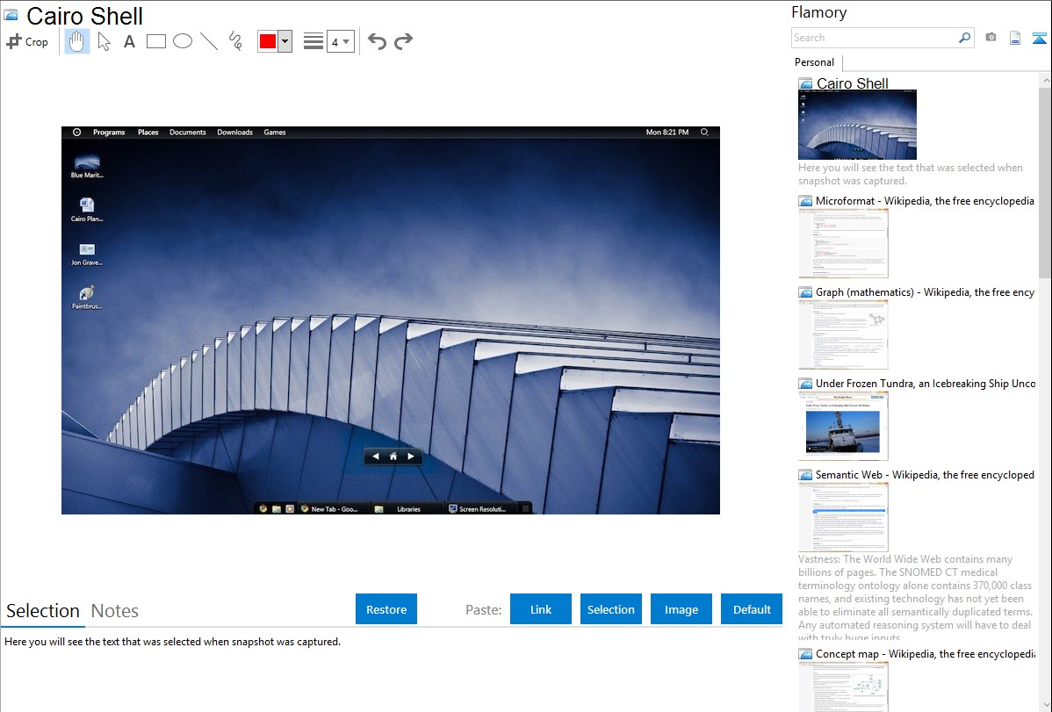1052x712 pixels.
Task: Click the Restore button
Action: [386, 609]
